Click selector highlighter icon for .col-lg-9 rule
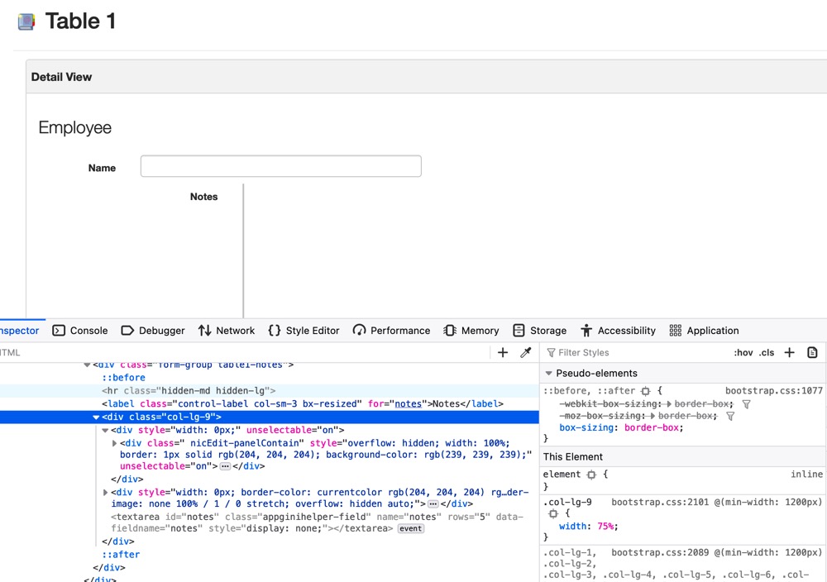 tap(553, 513)
